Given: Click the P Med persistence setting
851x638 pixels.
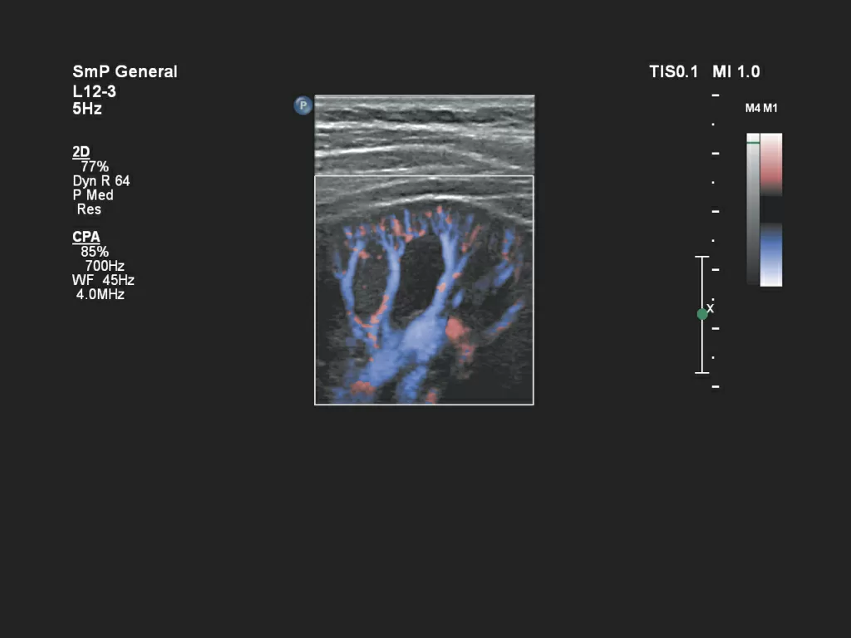Looking at the screenshot, I should click(x=93, y=195).
